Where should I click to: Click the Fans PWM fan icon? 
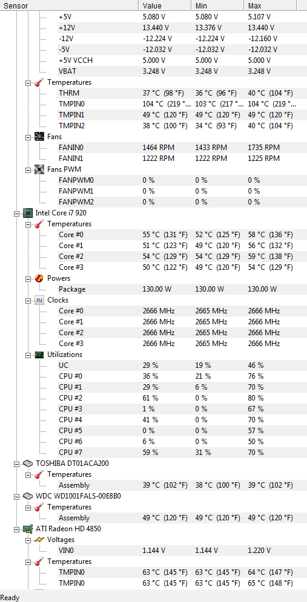[x=39, y=169]
